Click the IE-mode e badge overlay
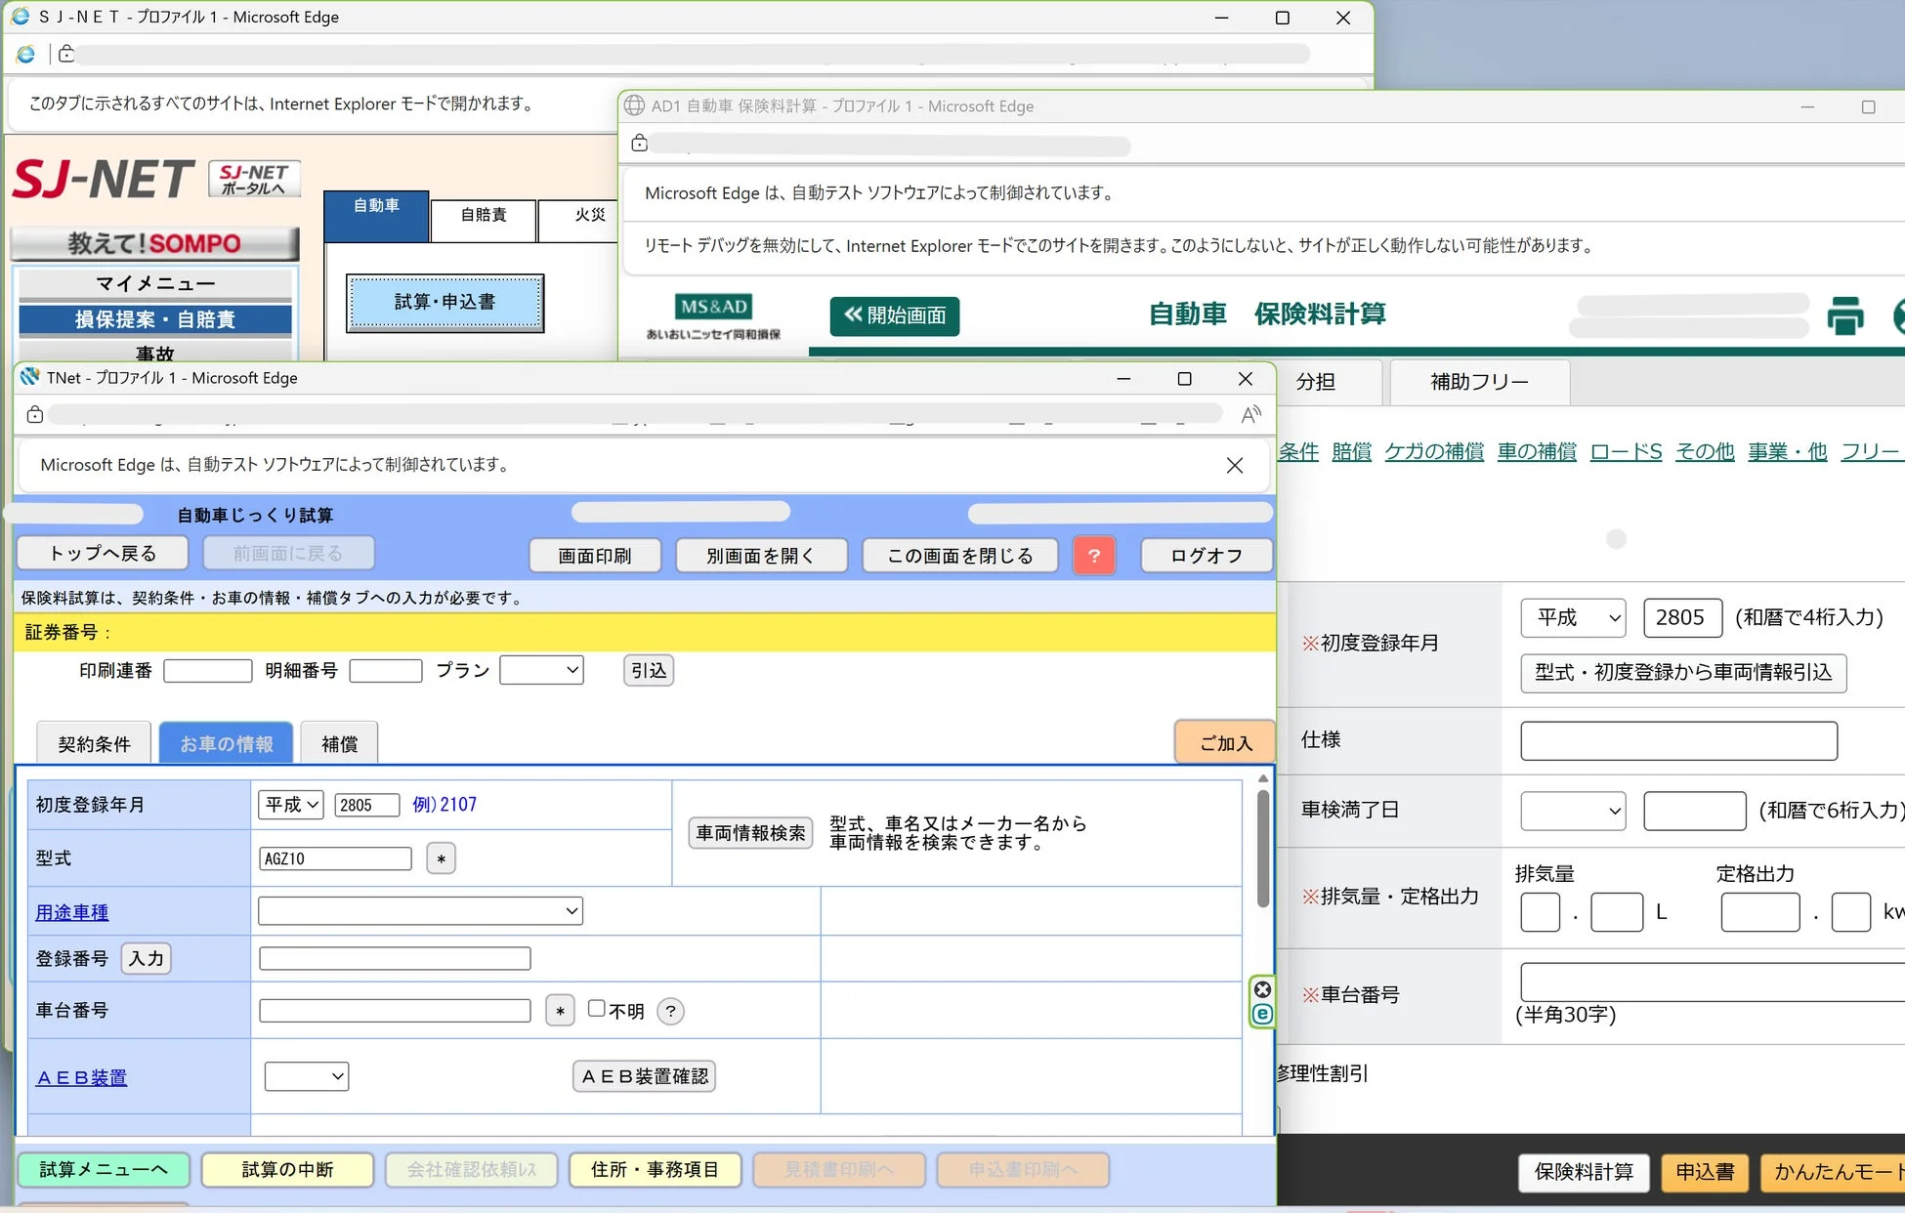The image size is (1905, 1213). click(x=1262, y=1012)
